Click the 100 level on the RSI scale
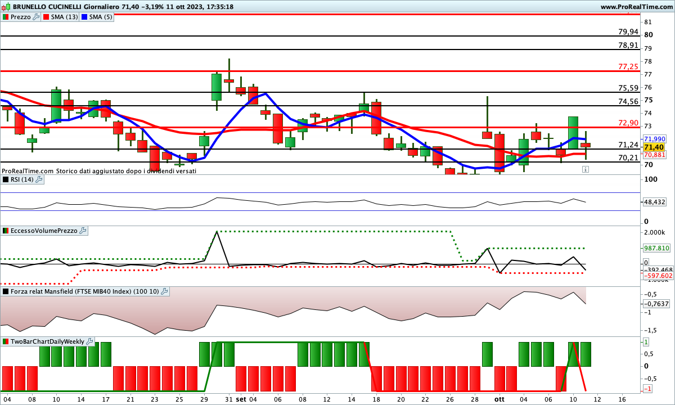The width and height of the screenshot is (675, 405). coord(650,179)
